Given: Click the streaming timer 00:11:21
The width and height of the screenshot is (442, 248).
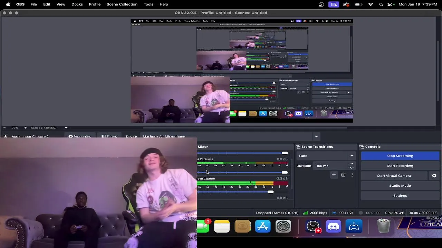Looking at the screenshot, I should pyautogui.click(x=346, y=213).
